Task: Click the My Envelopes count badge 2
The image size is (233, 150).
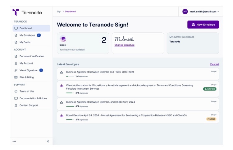Action: [x=39, y=35]
